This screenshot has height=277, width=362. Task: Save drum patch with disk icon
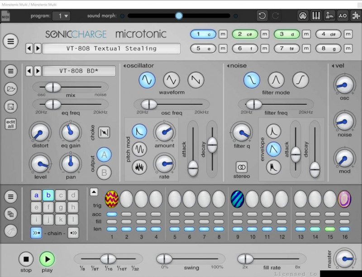coord(11,106)
